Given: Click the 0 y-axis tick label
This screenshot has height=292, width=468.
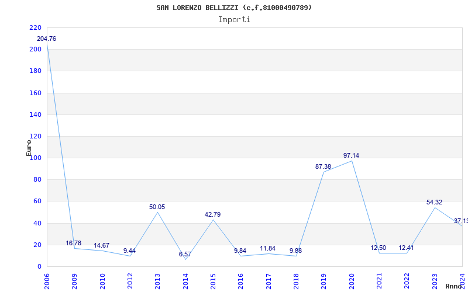Looking at the screenshot, I should [x=39, y=267].
